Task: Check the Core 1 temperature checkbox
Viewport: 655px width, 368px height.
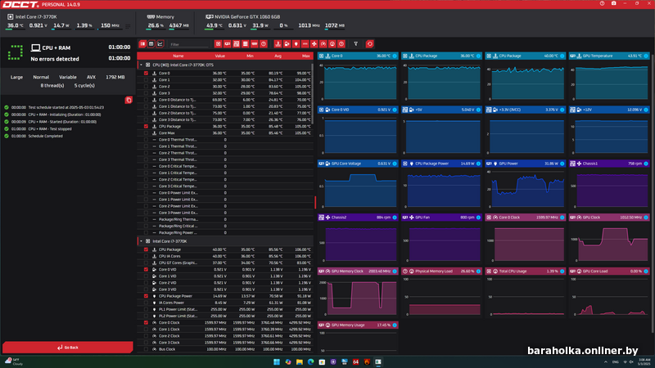Action: click(x=146, y=79)
